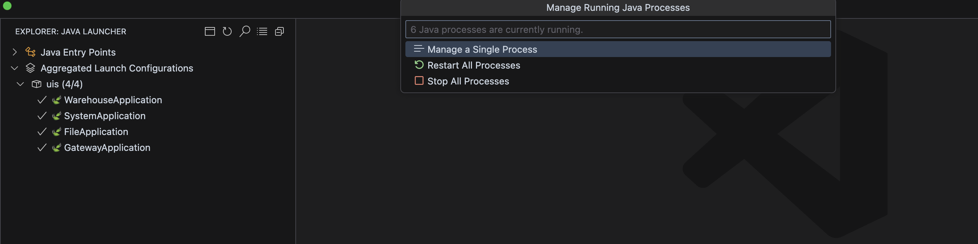Collapse the Aggregated Launch Configurations node

tap(15, 68)
